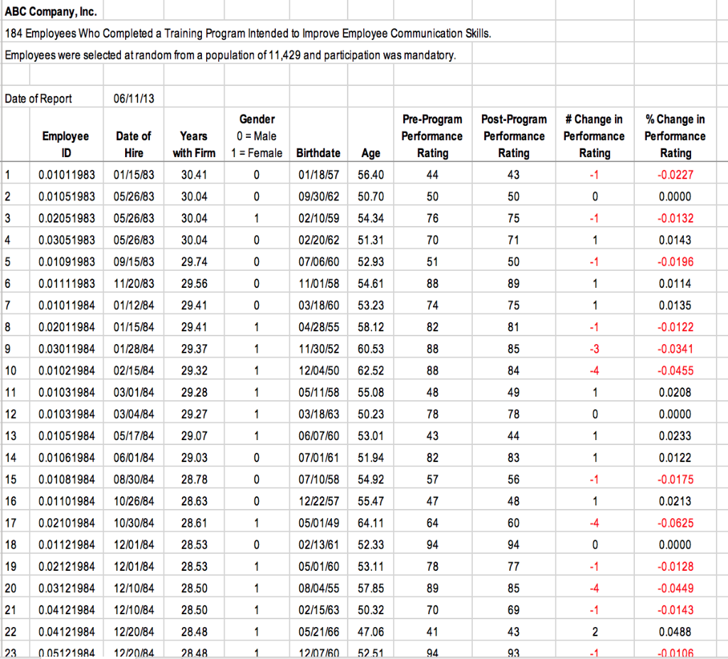Select age value 56.40

pos(371,175)
